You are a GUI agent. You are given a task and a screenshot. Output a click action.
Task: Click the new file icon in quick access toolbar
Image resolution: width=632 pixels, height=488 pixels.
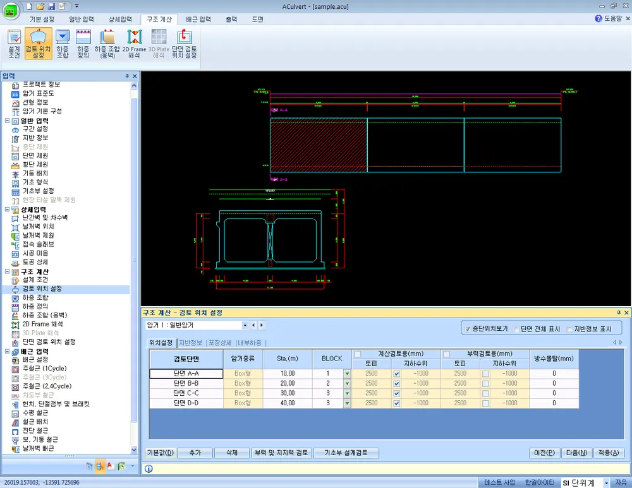tap(30, 6)
